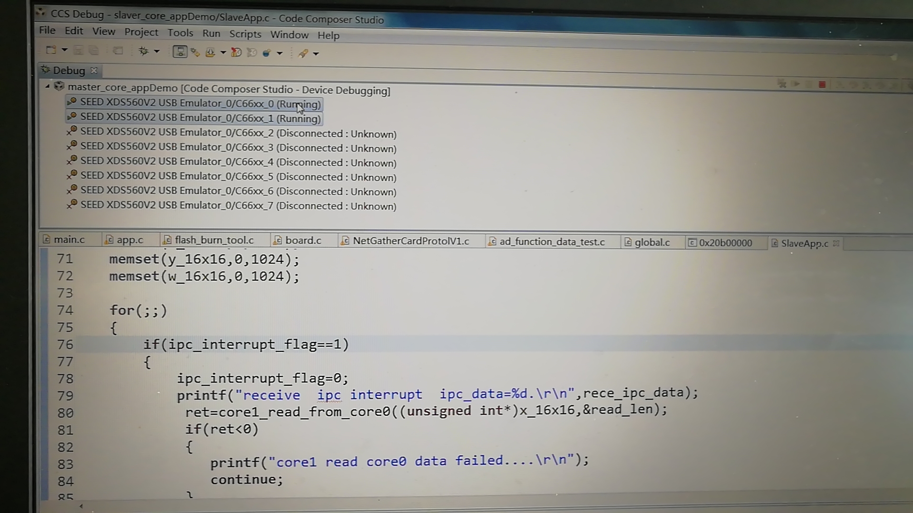Click the rocket launch toolbar icon

pyautogui.click(x=303, y=53)
